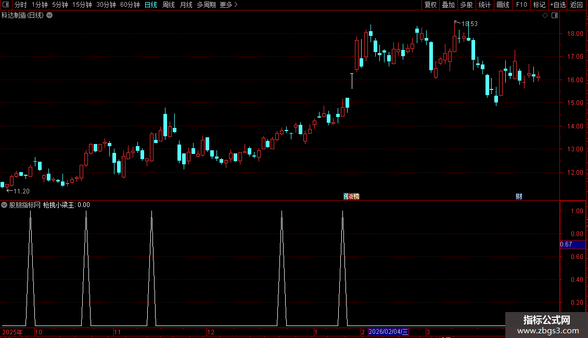
Task: Click the 18.53 high price label
Action: click(469, 23)
